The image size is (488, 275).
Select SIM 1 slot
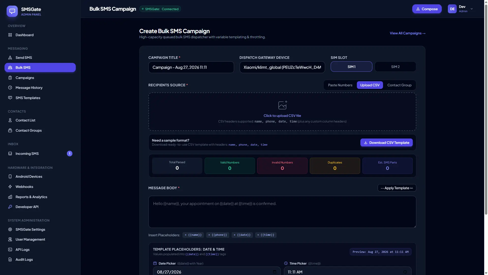352,67
